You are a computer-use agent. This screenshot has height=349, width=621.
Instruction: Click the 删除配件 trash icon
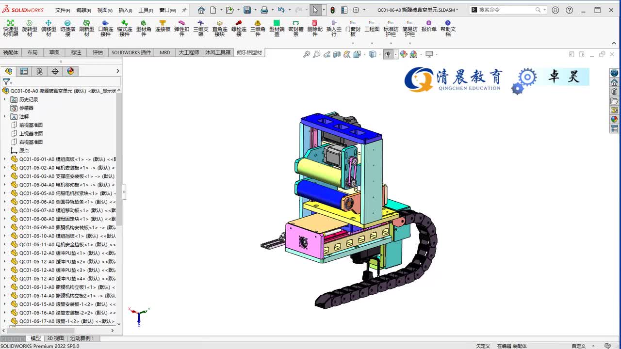315,29
